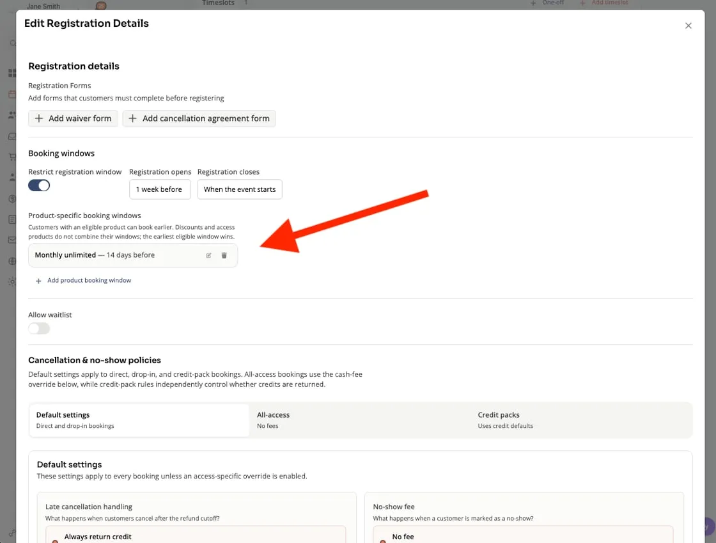Switch to the Credit packs tab

click(x=581, y=420)
